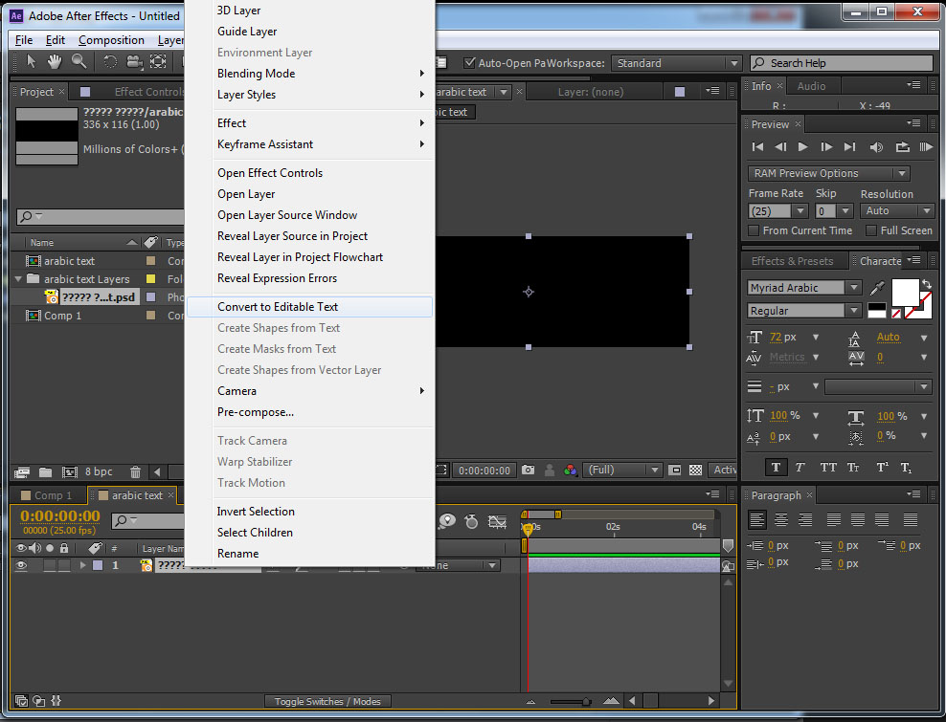Center paragraph text
Screen dimensions: 946x722
[x=781, y=519]
